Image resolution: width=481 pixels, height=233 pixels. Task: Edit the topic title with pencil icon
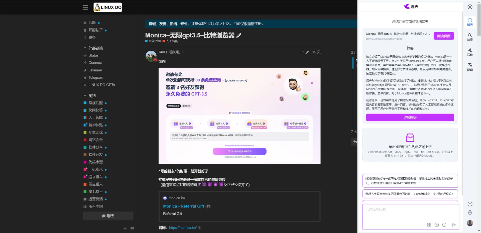[239, 36]
